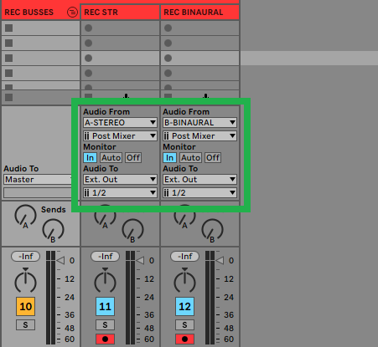The height and width of the screenshot is (347, 378).
Task: Toggle track 12 activator button
Action: (x=184, y=306)
